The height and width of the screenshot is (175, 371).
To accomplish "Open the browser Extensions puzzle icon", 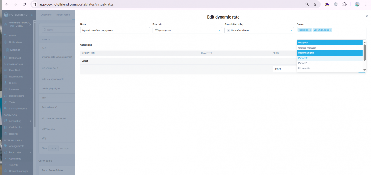I will pos(344,4).
